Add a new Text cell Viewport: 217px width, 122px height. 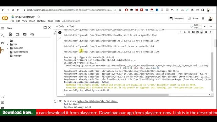click(70, 26)
